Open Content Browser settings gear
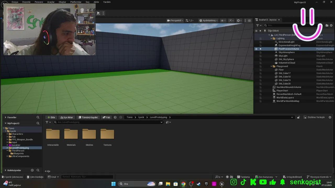 click(x=330, y=117)
